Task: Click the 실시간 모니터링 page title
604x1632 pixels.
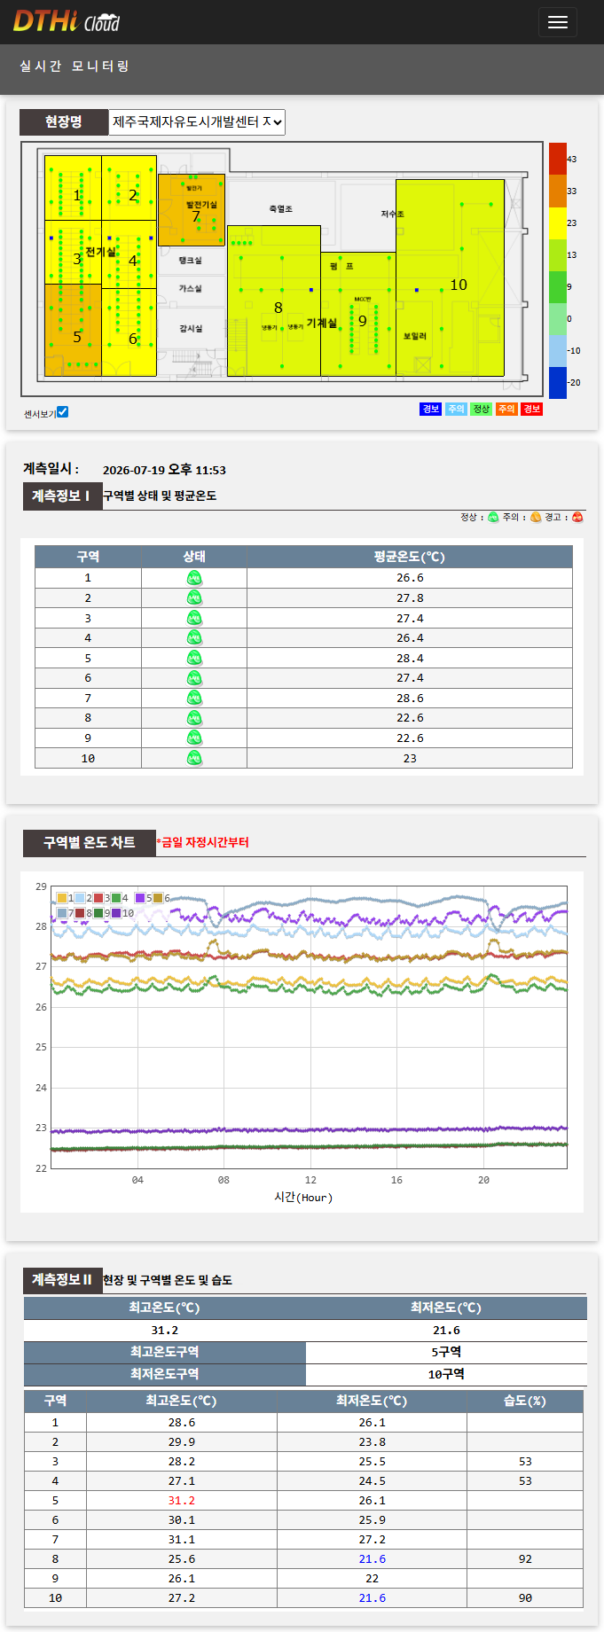Action: pos(75,66)
